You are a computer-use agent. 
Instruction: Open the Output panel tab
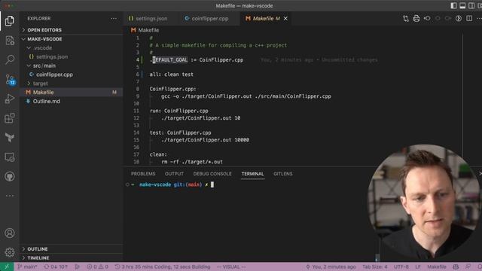pos(174,174)
